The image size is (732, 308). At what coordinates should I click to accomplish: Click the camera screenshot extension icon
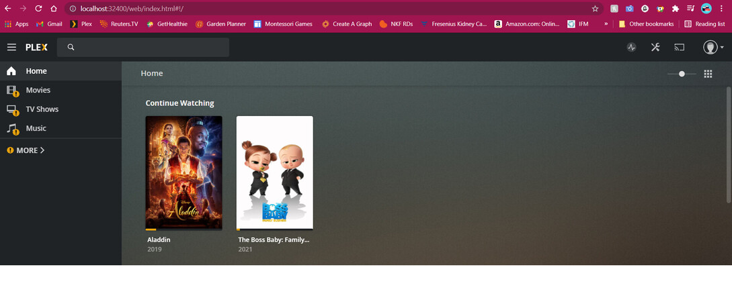pos(629,8)
